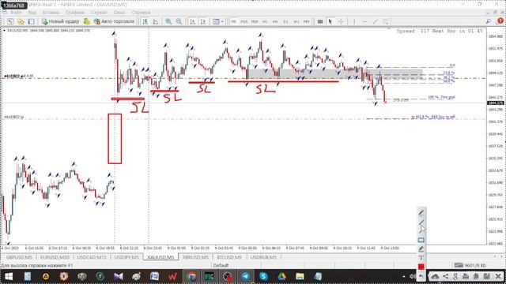Click the Default profile status bar entry

(x=221, y=265)
